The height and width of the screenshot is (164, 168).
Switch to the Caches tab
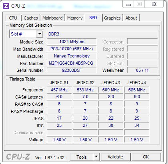[x=31, y=18]
